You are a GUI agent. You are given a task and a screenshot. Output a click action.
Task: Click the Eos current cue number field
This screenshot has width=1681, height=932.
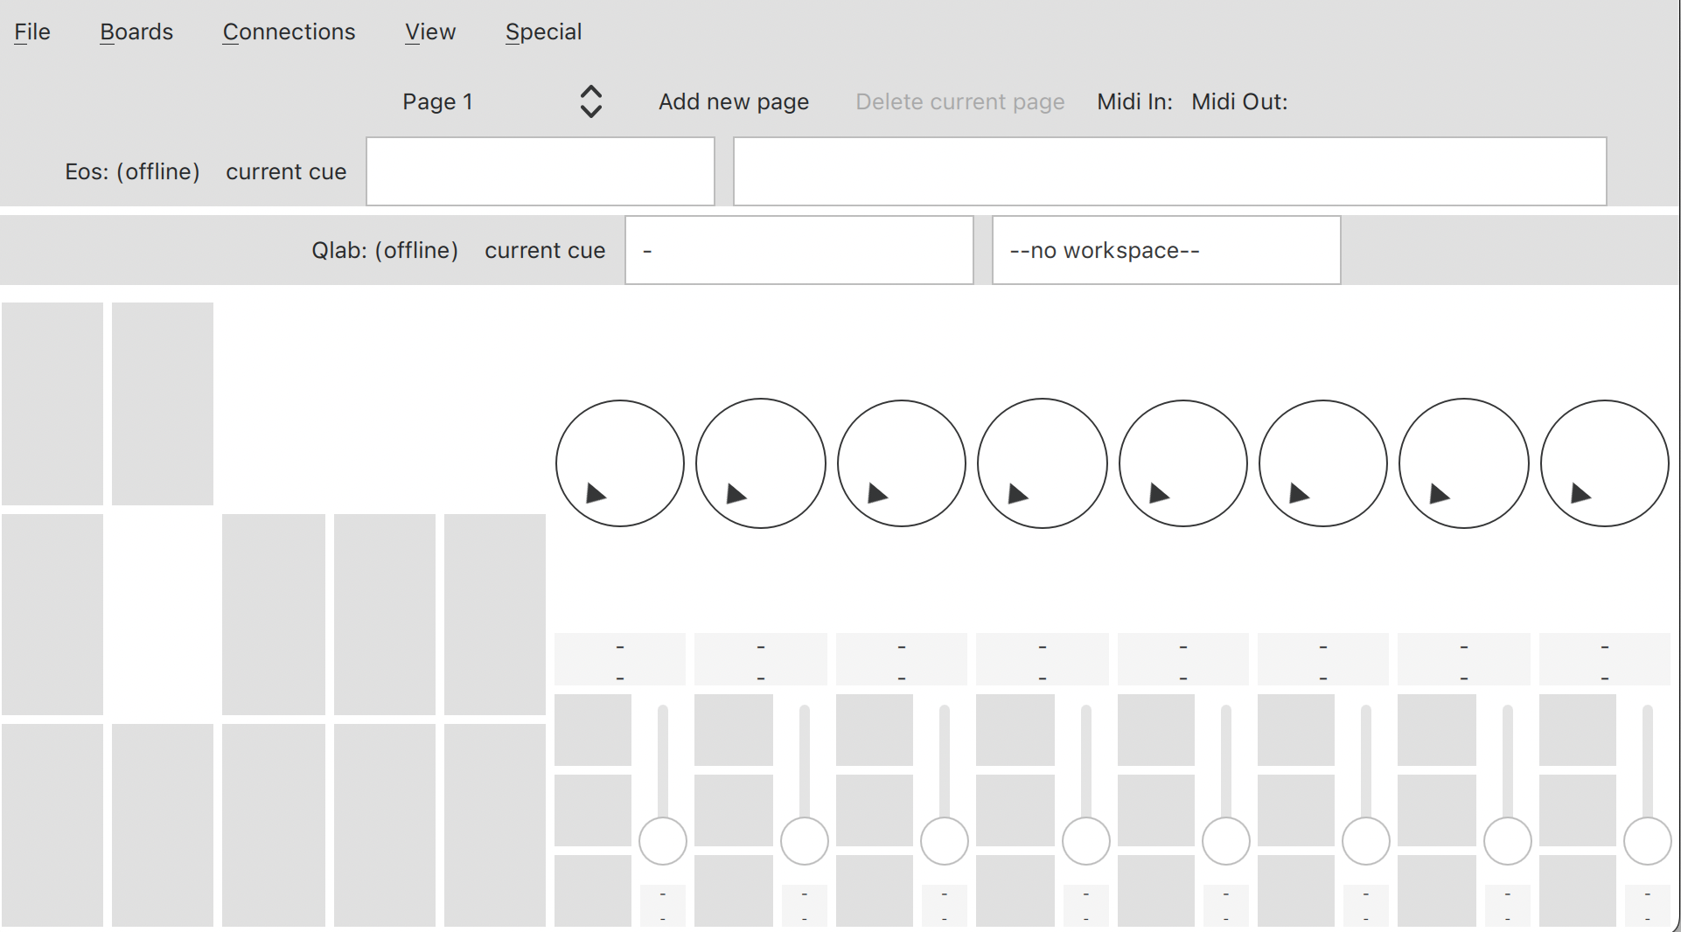coord(540,171)
